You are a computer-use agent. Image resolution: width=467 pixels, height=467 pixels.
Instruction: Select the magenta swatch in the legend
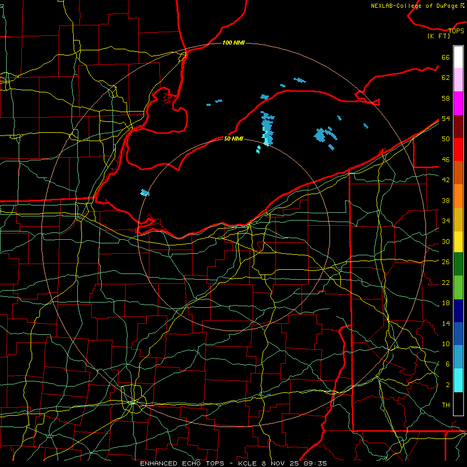pyautogui.click(x=458, y=103)
